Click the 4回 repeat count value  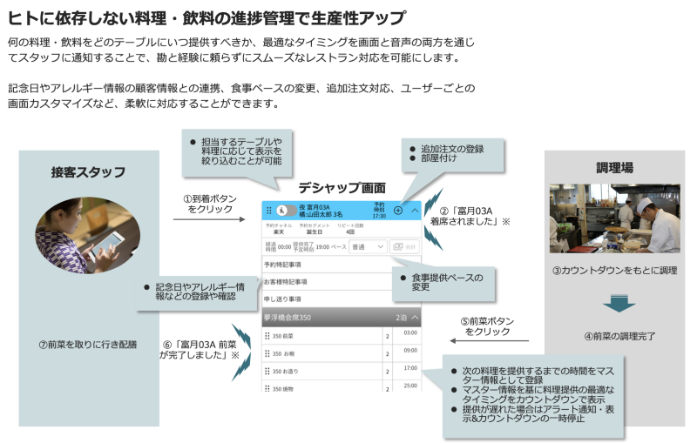coord(350,232)
